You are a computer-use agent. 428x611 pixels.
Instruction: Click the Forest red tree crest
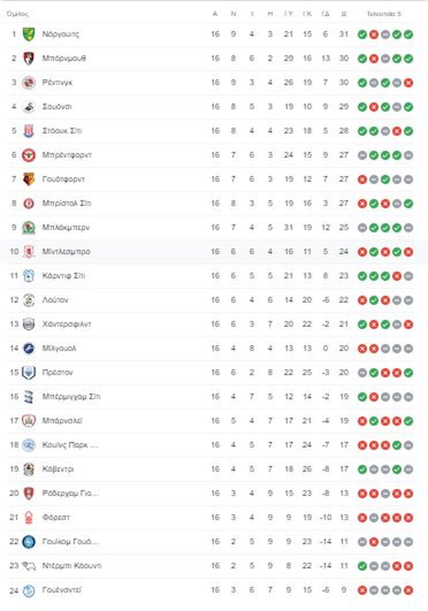(x=29, y=517)
